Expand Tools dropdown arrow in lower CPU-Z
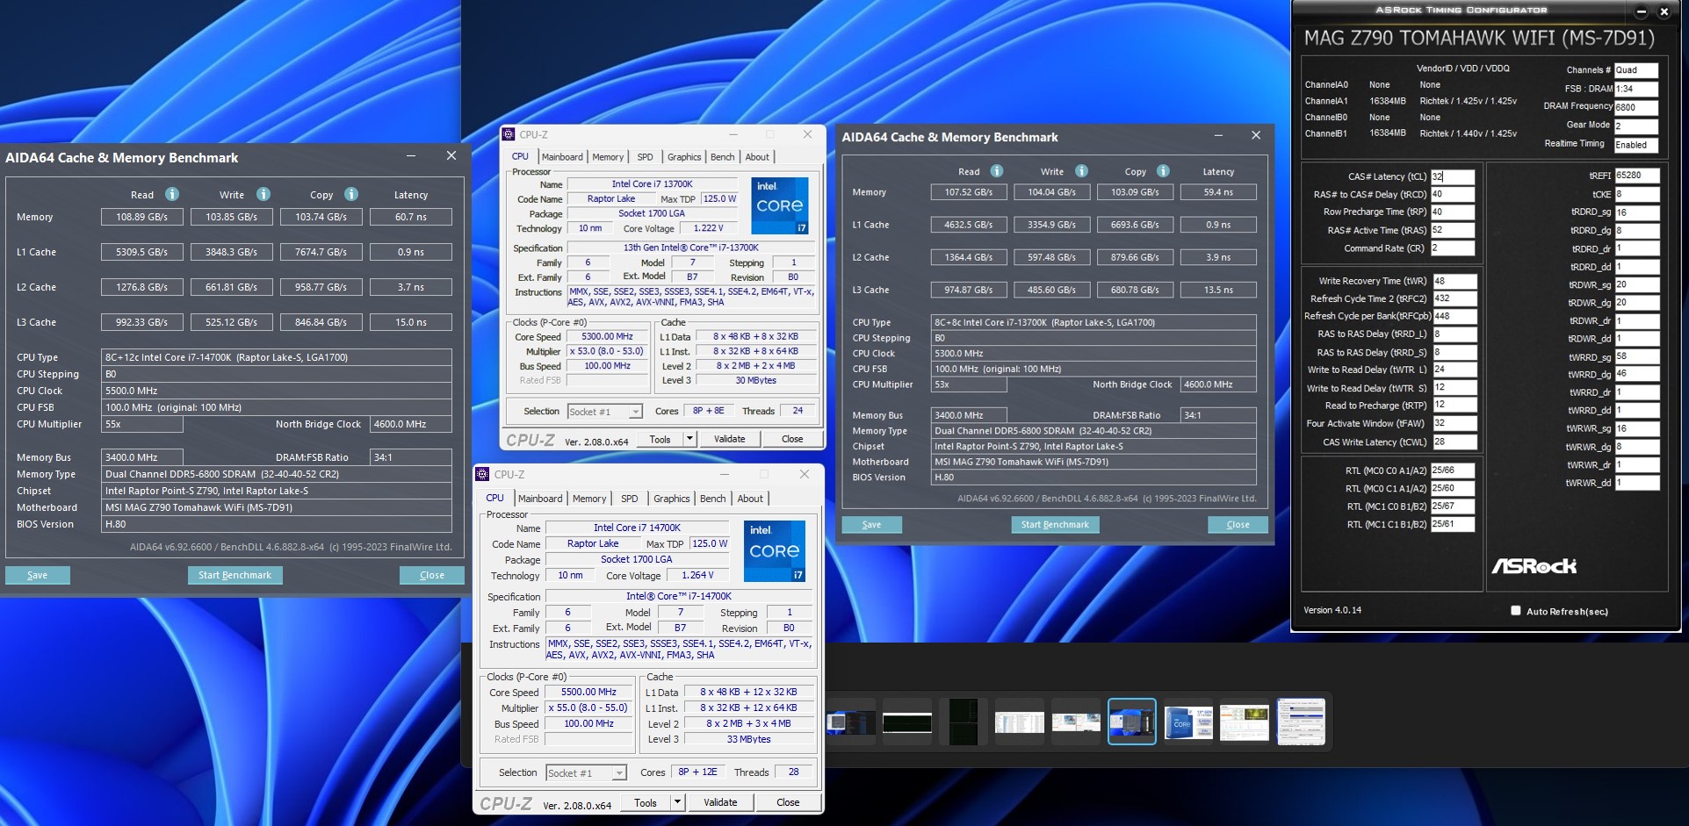Image resolution: width=1689 pixels, height=826 pixels. tap(677, 802)
